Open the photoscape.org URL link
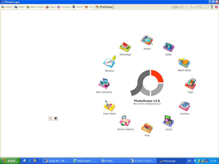This screenshot has width=219, height=164. pyautogui.click(x=147, y=104)
